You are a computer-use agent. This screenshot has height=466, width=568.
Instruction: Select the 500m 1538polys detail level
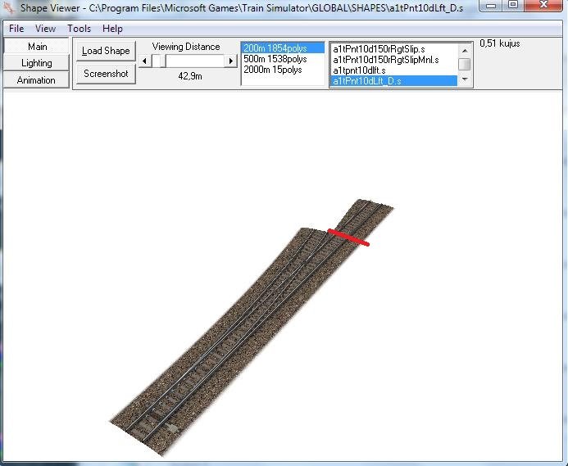[x=275, y=60]
